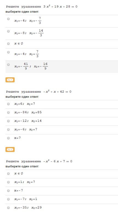Choose empty set answer for third equation

coord(8,173)
